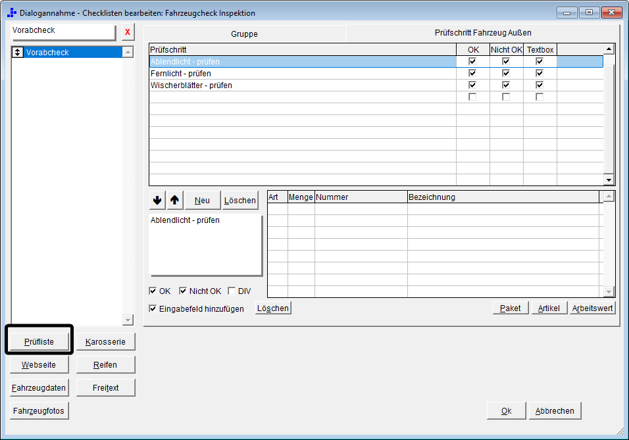Close the Dialogannahme window
The image size is (629, 440).
(x=611, y=12)
